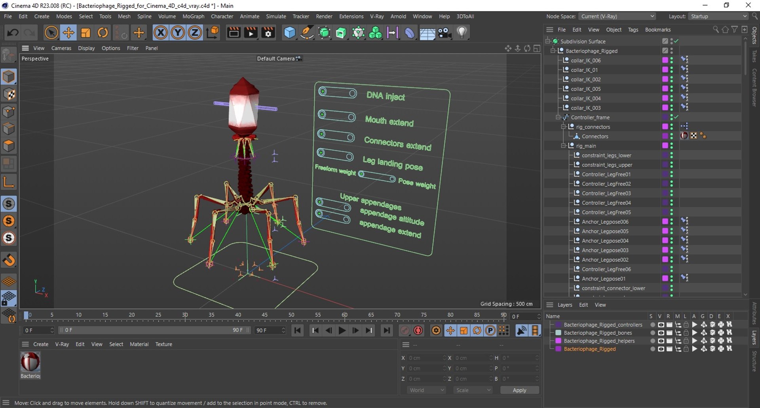Screen dimensions: 760x408
Task: Collapse the Bacteriophage_Rigged tree node
Action: click(x=553, y=51)
